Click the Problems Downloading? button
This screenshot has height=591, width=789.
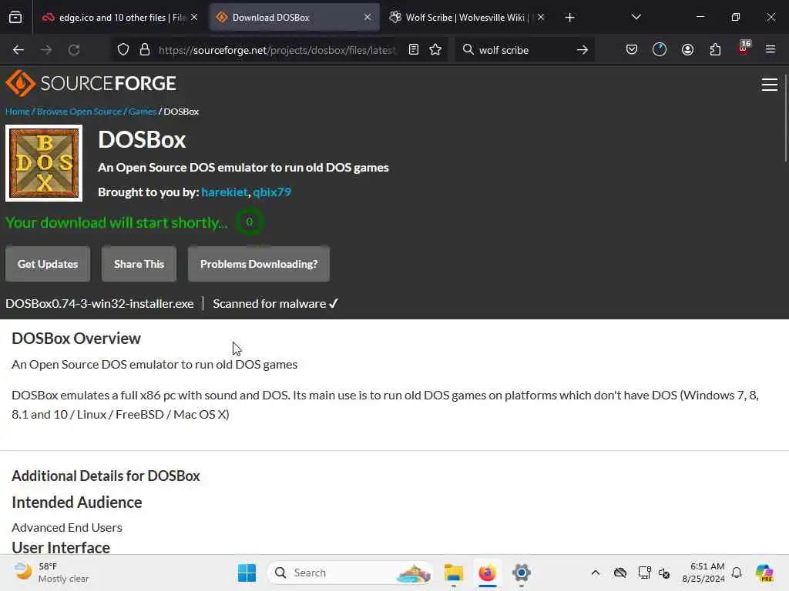point(259,264)
